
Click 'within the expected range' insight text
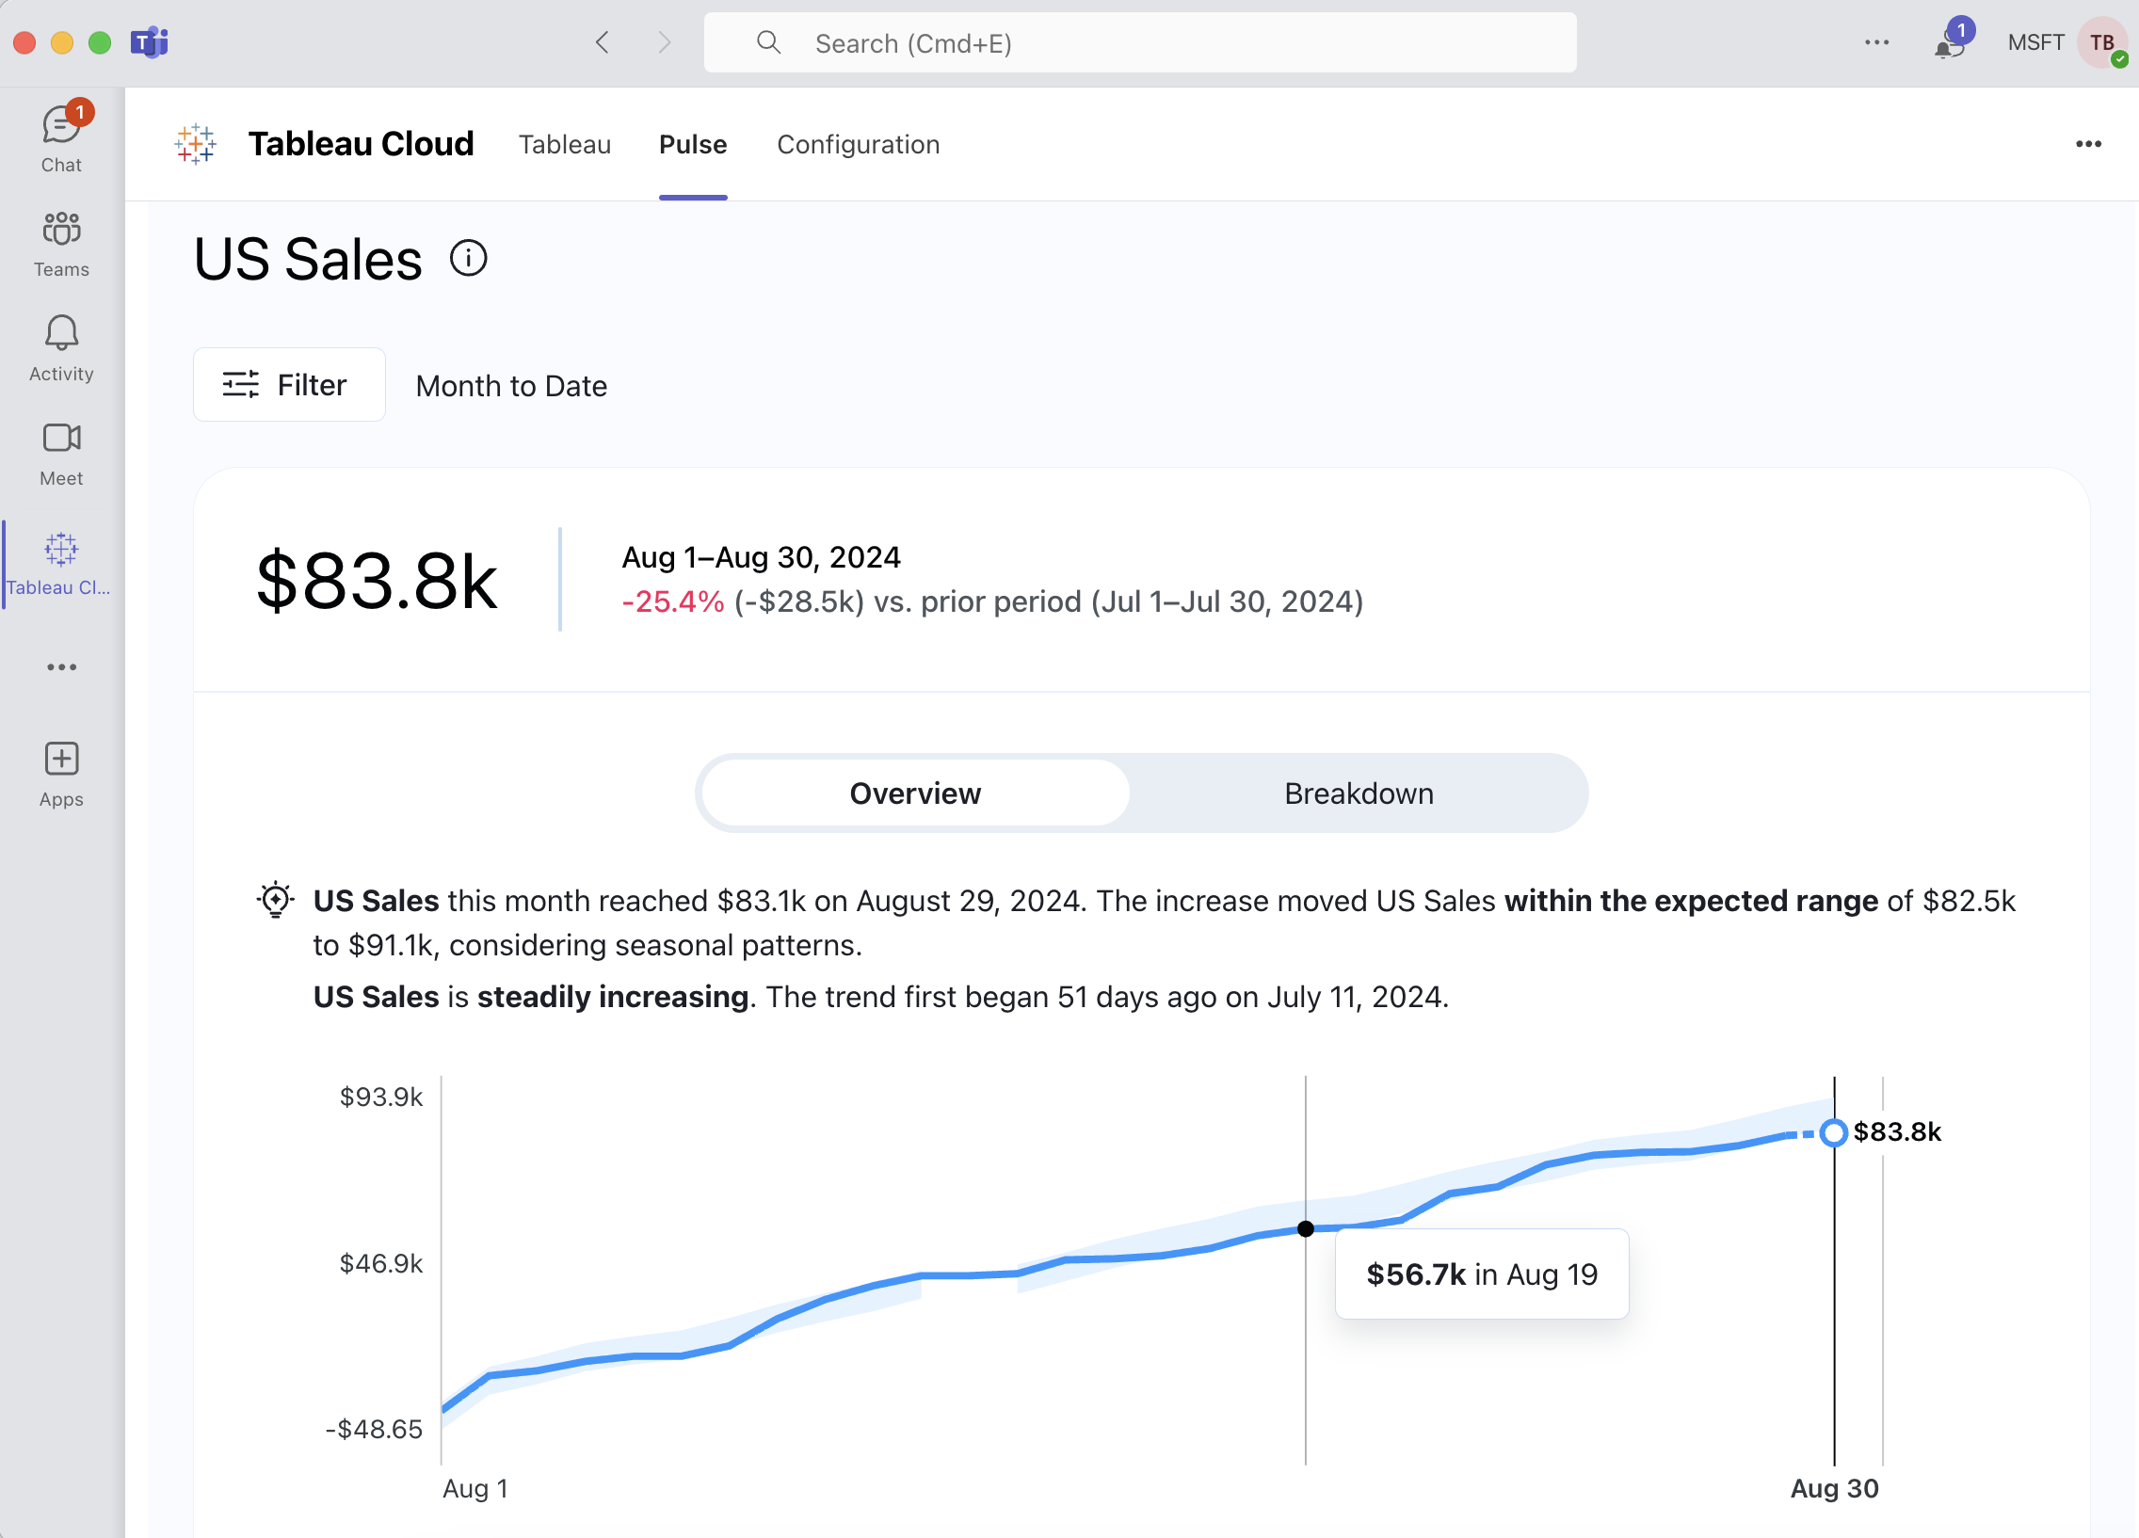(1690, 901)
